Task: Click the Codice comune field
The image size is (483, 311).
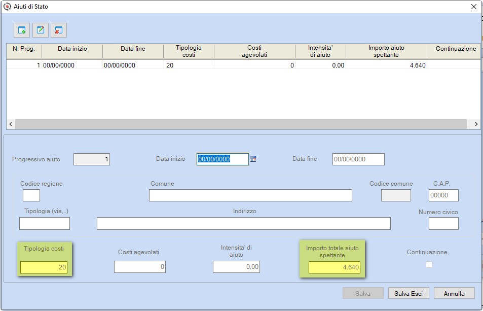Action: pyautogui.click(x=396, y=195)
